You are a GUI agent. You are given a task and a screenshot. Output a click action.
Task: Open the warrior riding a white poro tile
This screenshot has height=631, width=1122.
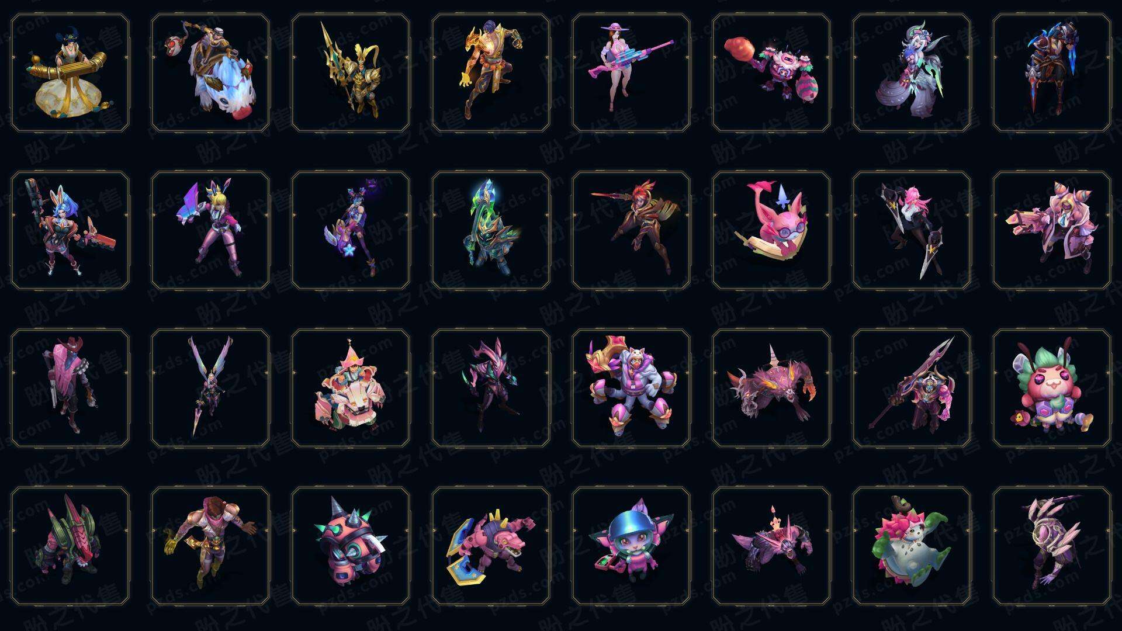[x=210, y=73]
